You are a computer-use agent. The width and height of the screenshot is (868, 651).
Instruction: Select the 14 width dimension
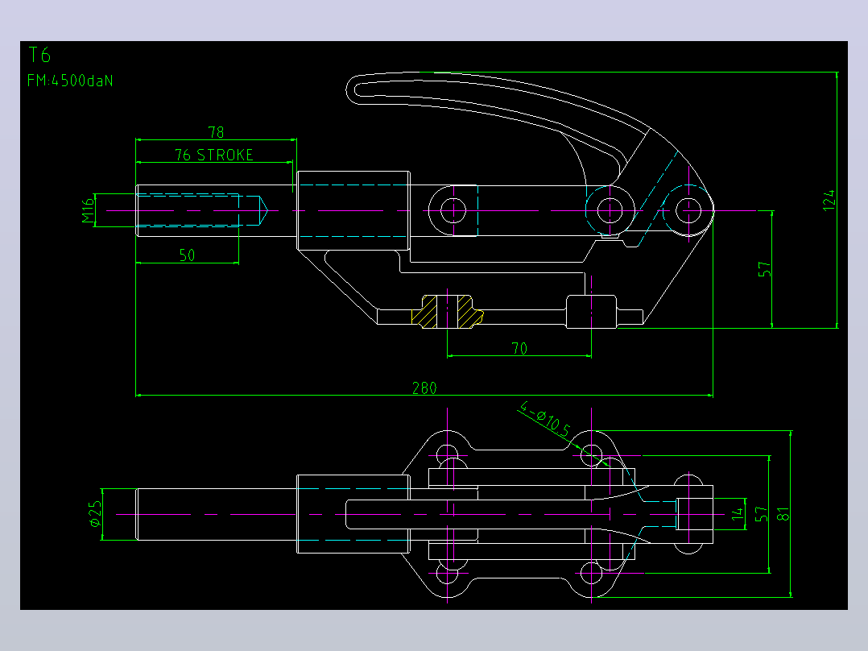[x=738, y=514]
